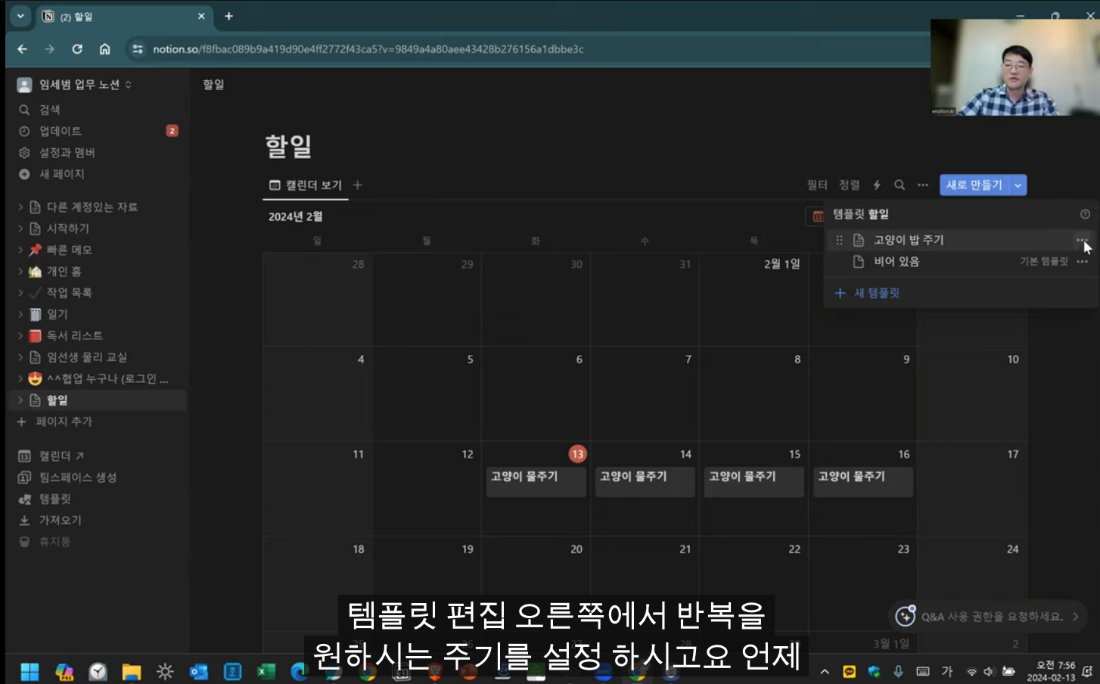Grab the drag handle of 고양이 밥 주기

[x=839, y=241]
